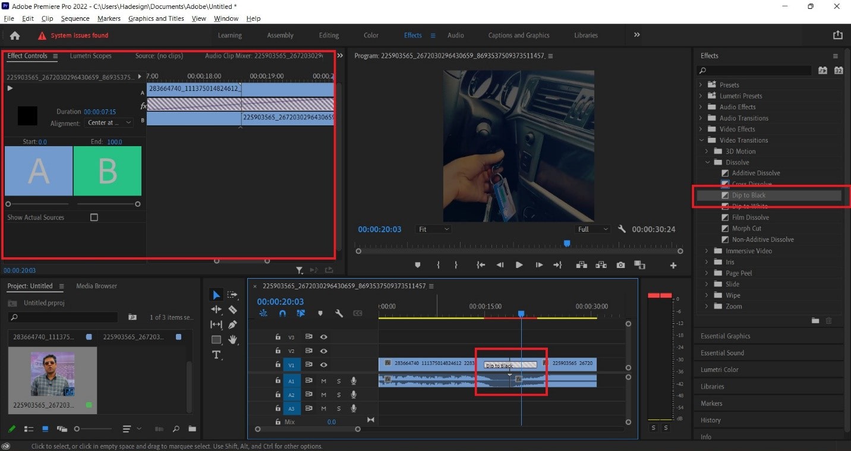Viewport: 851px width, 451px height.
Task: Collapse the Dissolve folder
Action: [707, 162]
